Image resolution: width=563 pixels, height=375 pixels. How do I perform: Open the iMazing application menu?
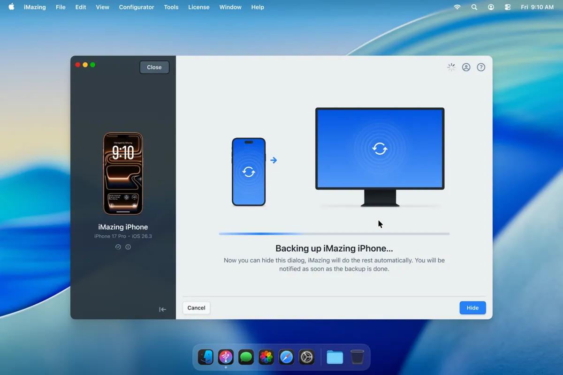tap(35, 7)
